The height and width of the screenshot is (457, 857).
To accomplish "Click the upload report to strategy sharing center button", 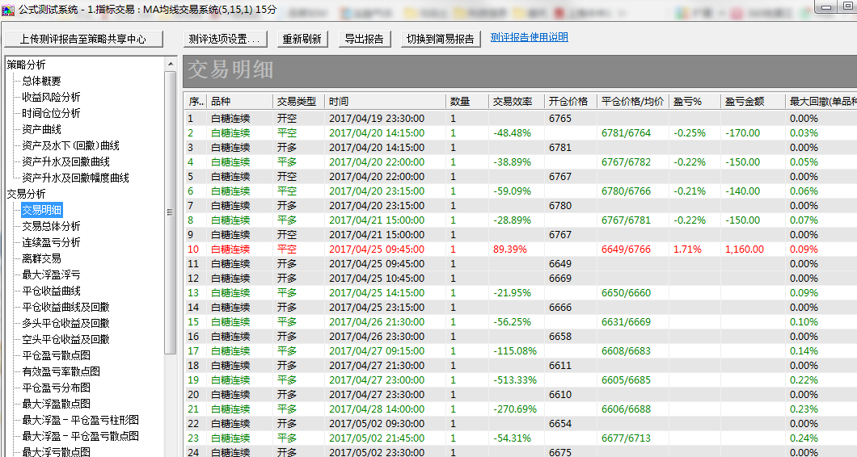I will pos(83,39).
